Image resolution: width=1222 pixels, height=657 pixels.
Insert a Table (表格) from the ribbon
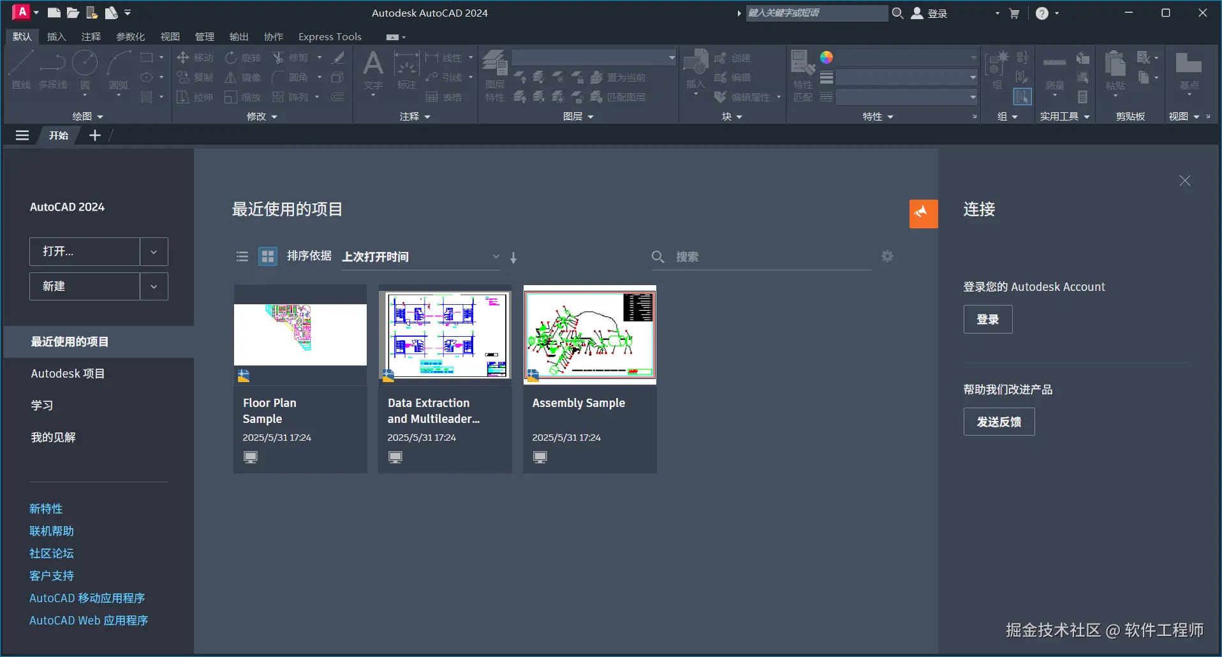tap(444, 98)
